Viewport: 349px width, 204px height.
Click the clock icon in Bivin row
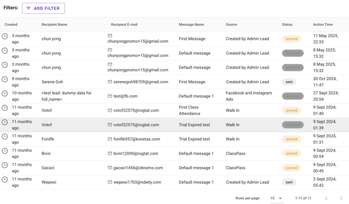pos(5,151)
